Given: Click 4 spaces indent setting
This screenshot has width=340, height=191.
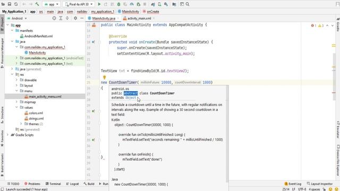Looking at the screenshot, I should (314, 189).
